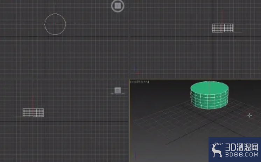Select the cylinder wireframe in the top-right viewport
The width and height of the screenshot is (261, 162).
point(223,28)
